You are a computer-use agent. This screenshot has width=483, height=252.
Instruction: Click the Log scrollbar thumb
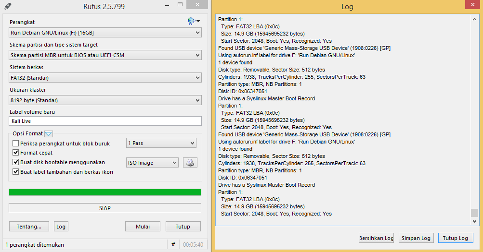pos(474,213)
